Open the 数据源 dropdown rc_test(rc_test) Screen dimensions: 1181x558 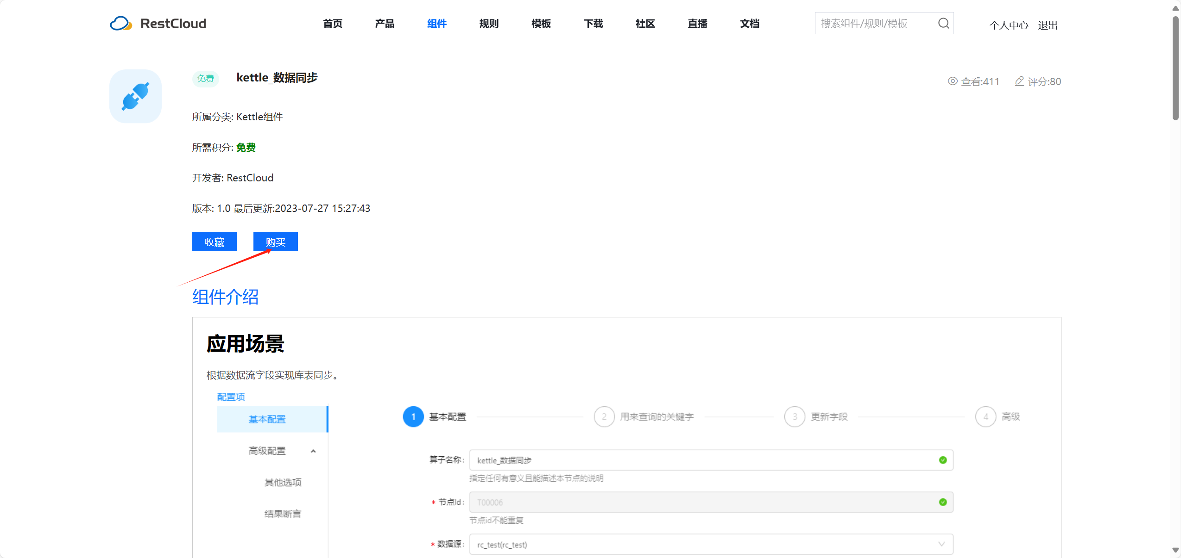tap(711, 545)
